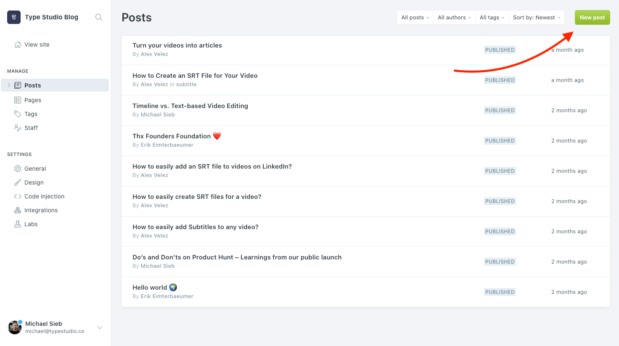The width and height of the screenshot is (619, 346).
Task: Open post about SRT file on LinkedIn
Action: [x=212, y=166]
